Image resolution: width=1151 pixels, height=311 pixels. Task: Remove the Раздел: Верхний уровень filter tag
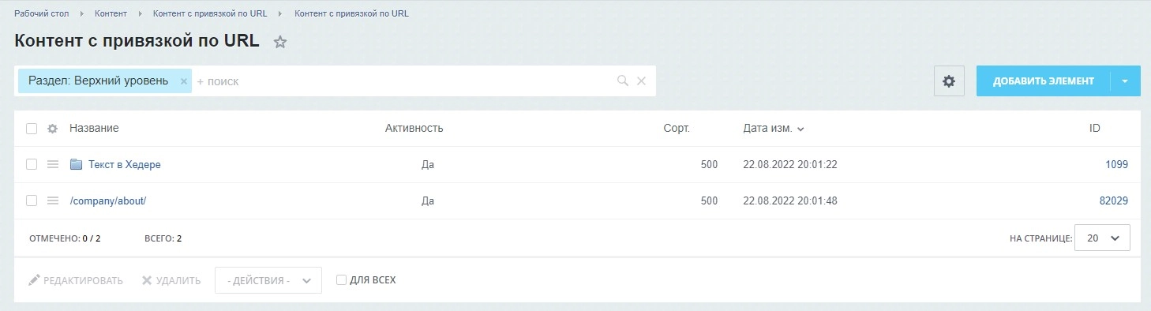click(184, 81)
